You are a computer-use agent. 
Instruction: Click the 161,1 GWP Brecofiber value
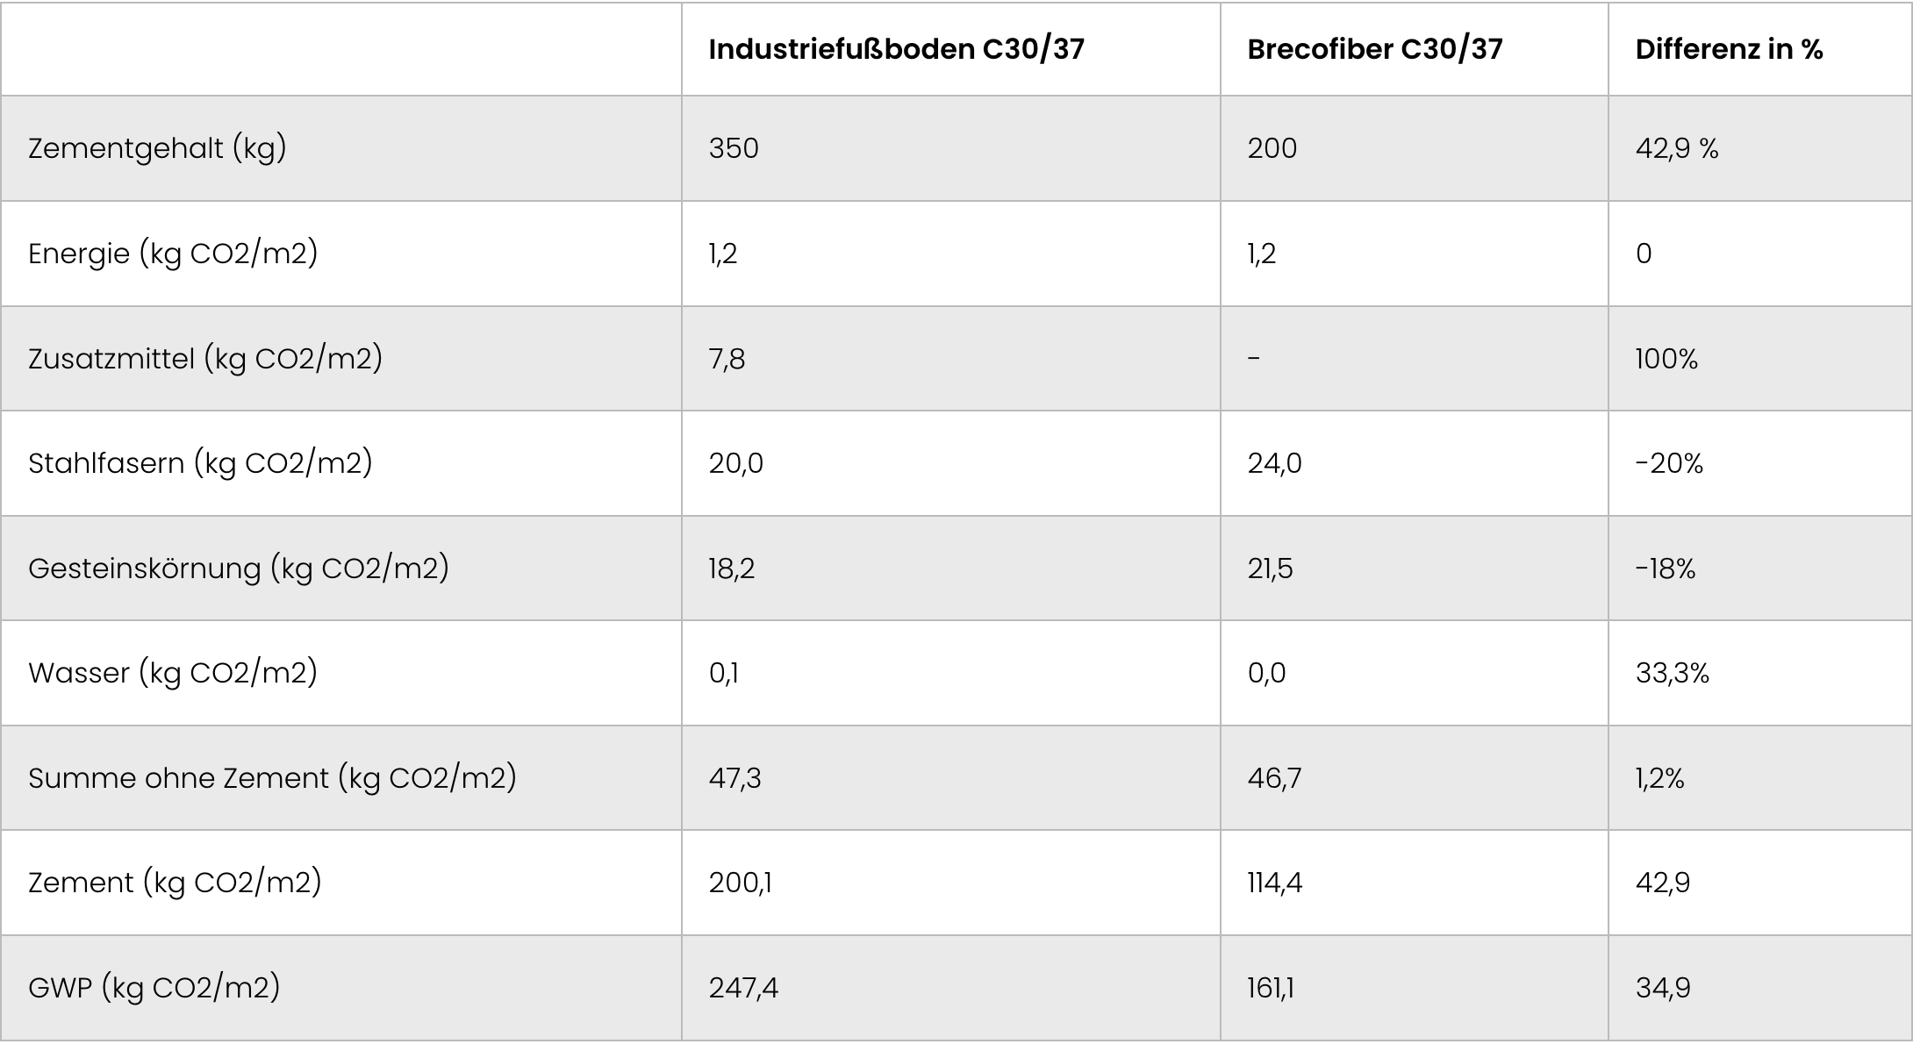(x=1270, y=988)
